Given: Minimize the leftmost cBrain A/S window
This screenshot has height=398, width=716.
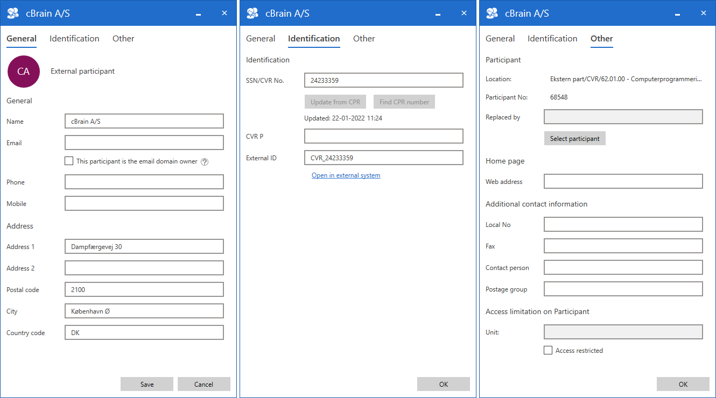Looking at the screenshot, I should (x=199, y=14).
